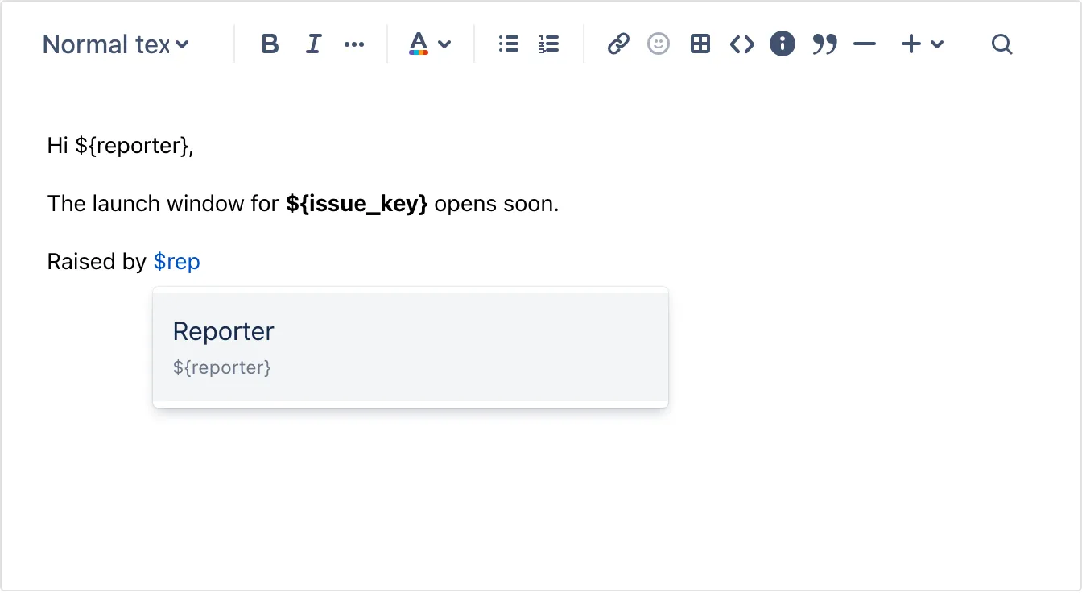Insert a bullet list

[508, 44]
